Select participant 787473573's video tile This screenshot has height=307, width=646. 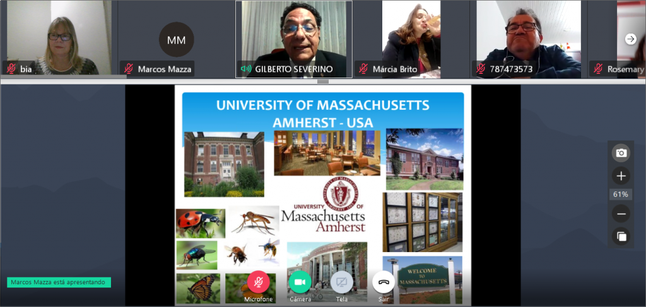[x=529, y=39]
